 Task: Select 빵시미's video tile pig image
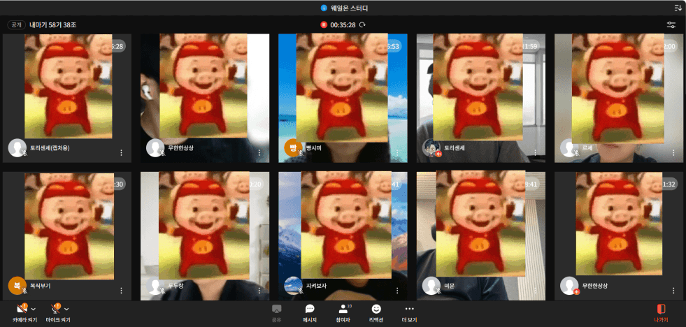click(342, 88)
